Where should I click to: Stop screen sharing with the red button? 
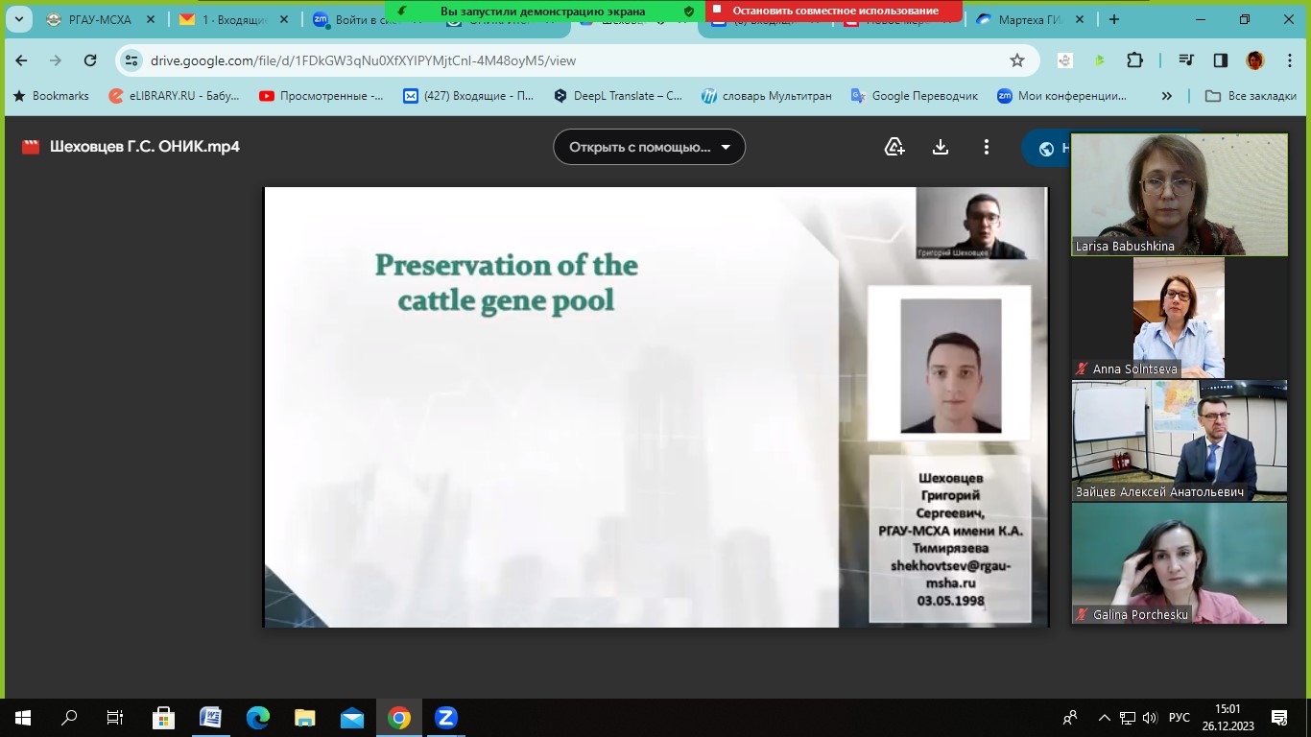click(833, 11)
